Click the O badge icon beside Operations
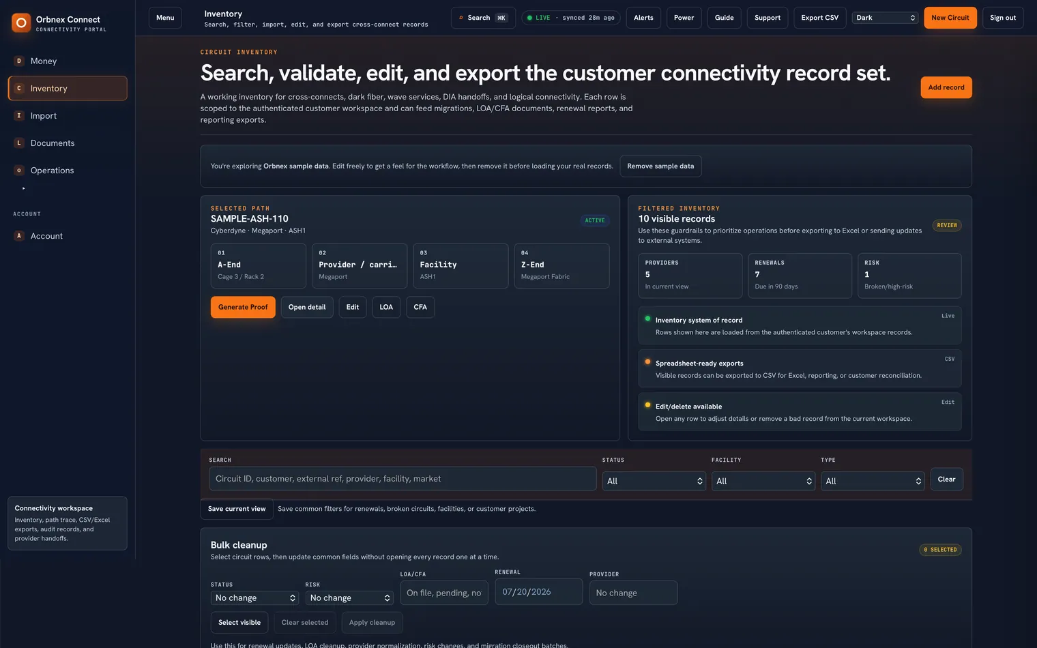Screen dimensions: 1037x648 coord(19,170)
